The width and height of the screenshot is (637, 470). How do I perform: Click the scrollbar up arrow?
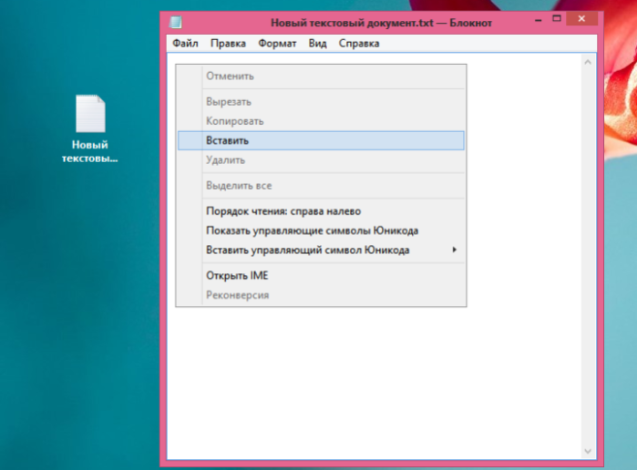tap(588, 62)
